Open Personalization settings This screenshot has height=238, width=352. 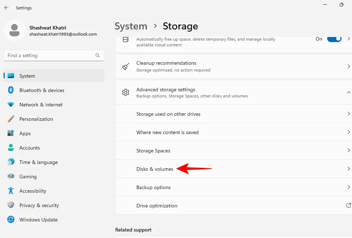pyautogui.click(x=54, y=119)
